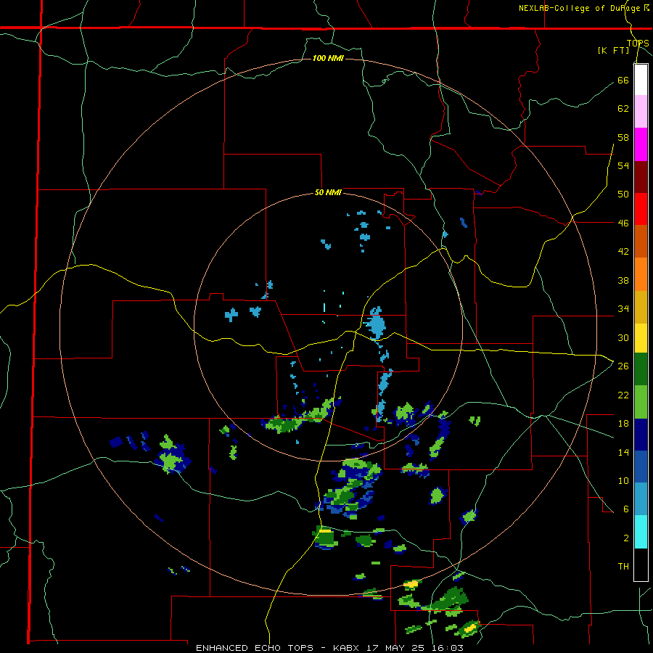This screenshot has width=653, height=653.
Task: Click the 100 NMI range ring label
Action: click(x=328, y=58)
